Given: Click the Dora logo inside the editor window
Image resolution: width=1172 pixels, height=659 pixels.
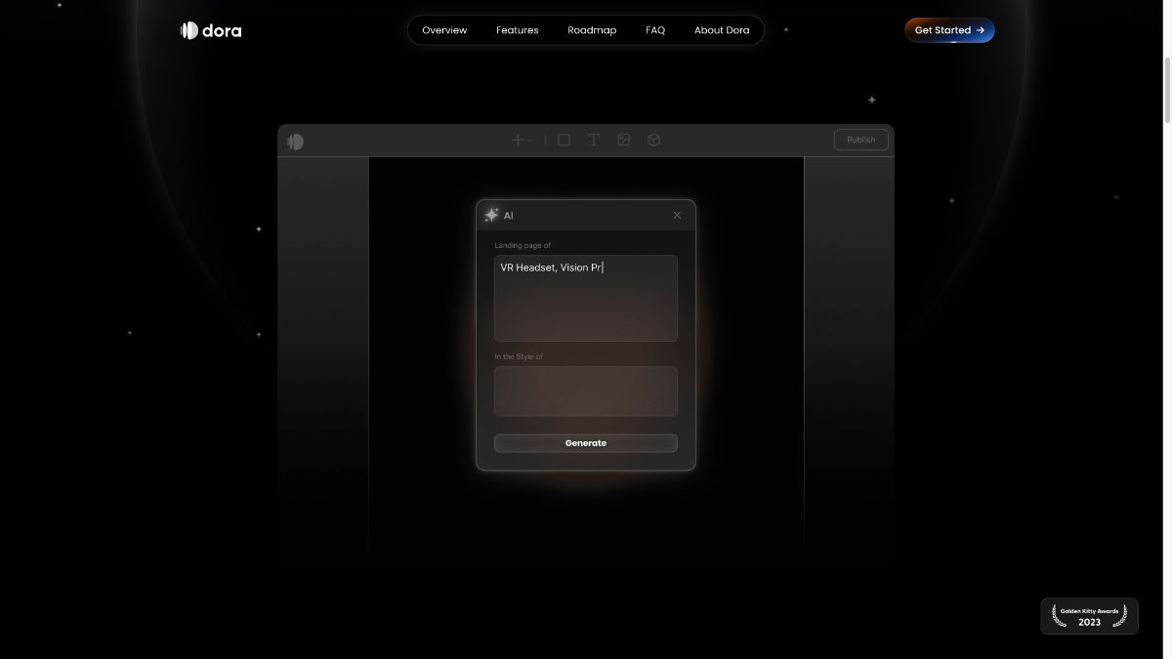Looking at the screenshot, I should 295,141.
